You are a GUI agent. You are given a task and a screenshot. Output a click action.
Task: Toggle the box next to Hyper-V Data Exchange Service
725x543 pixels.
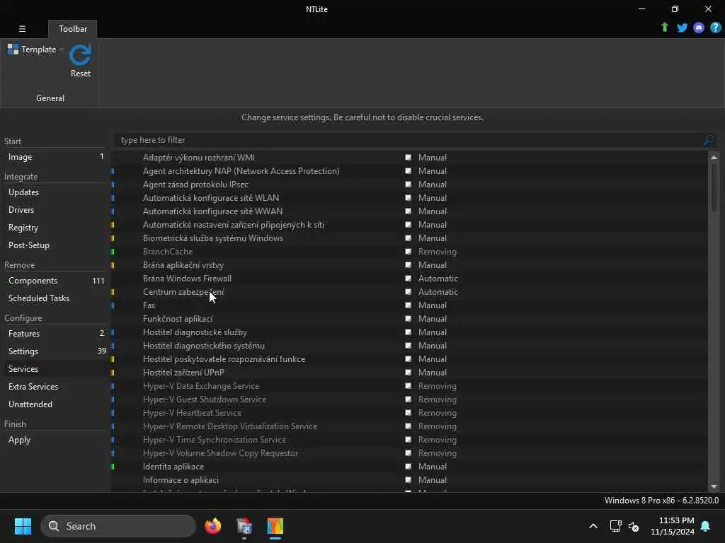click(409, 386)
